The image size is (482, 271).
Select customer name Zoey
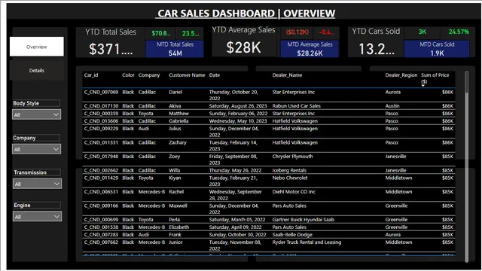174,157
